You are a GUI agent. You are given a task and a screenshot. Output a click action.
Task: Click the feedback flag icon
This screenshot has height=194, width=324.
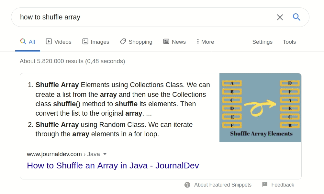[265, 185]
